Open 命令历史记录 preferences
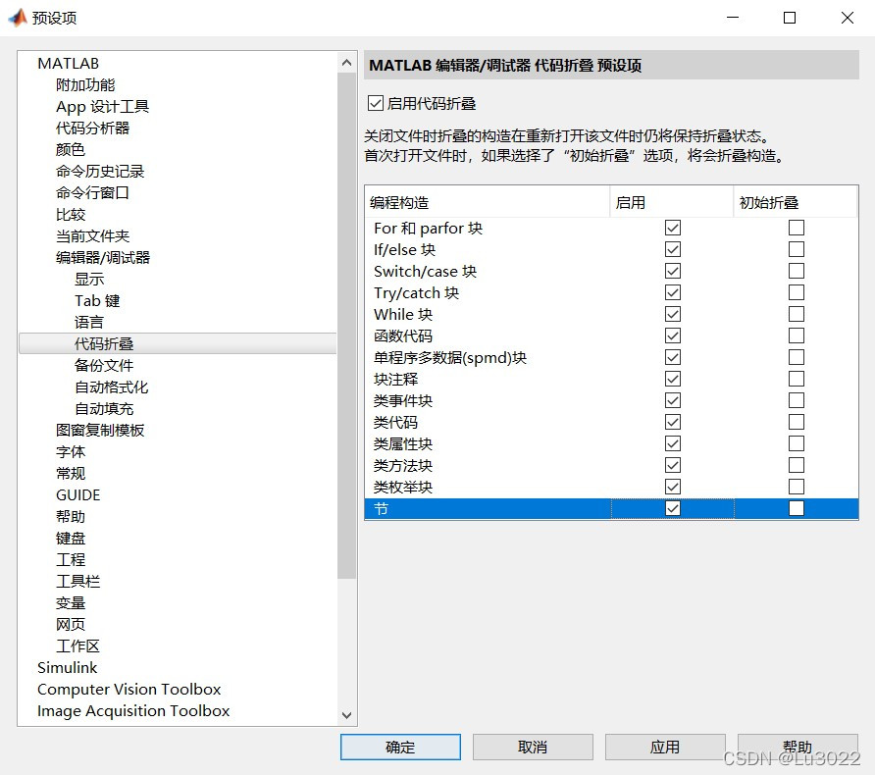875x775 pixels. (100, 172)
